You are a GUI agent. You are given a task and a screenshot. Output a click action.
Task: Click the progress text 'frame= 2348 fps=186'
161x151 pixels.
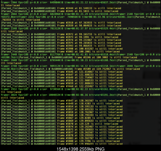(x=14, y=28)
